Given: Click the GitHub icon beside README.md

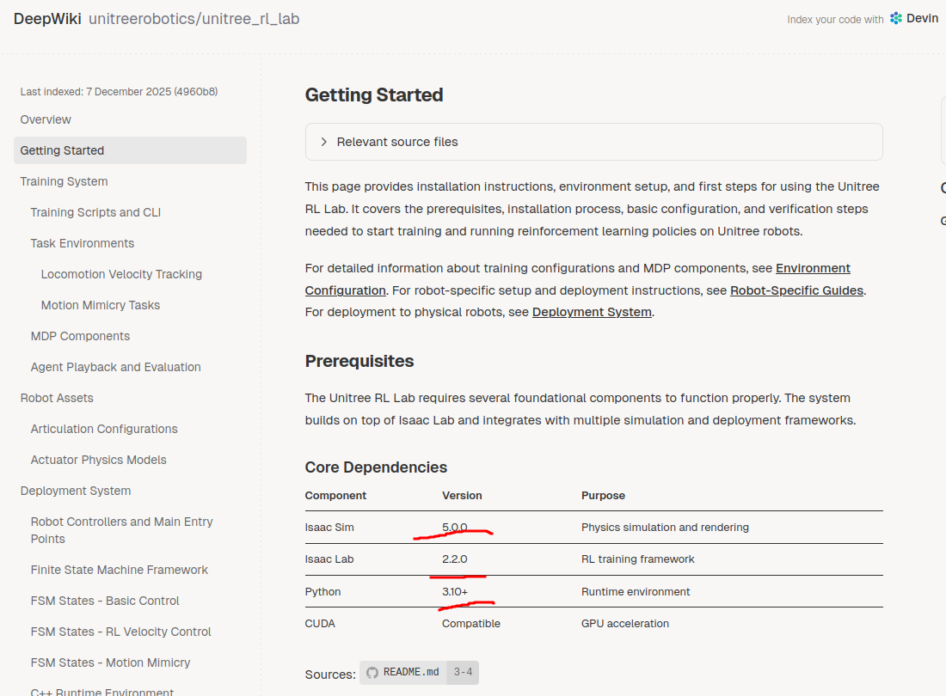Looking at the screenshot, I should point(372,673).
